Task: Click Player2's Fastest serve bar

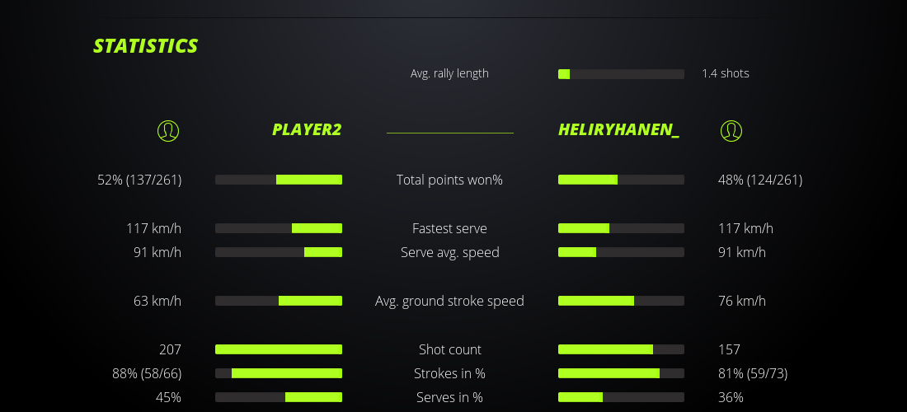Action: pyautogui.click(x=279, y=228)
